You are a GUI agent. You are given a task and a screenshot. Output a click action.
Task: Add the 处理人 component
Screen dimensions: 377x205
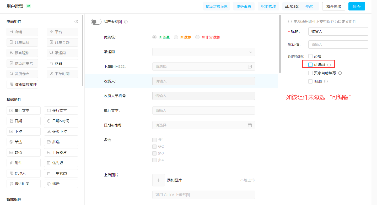(x=24, y=173)
